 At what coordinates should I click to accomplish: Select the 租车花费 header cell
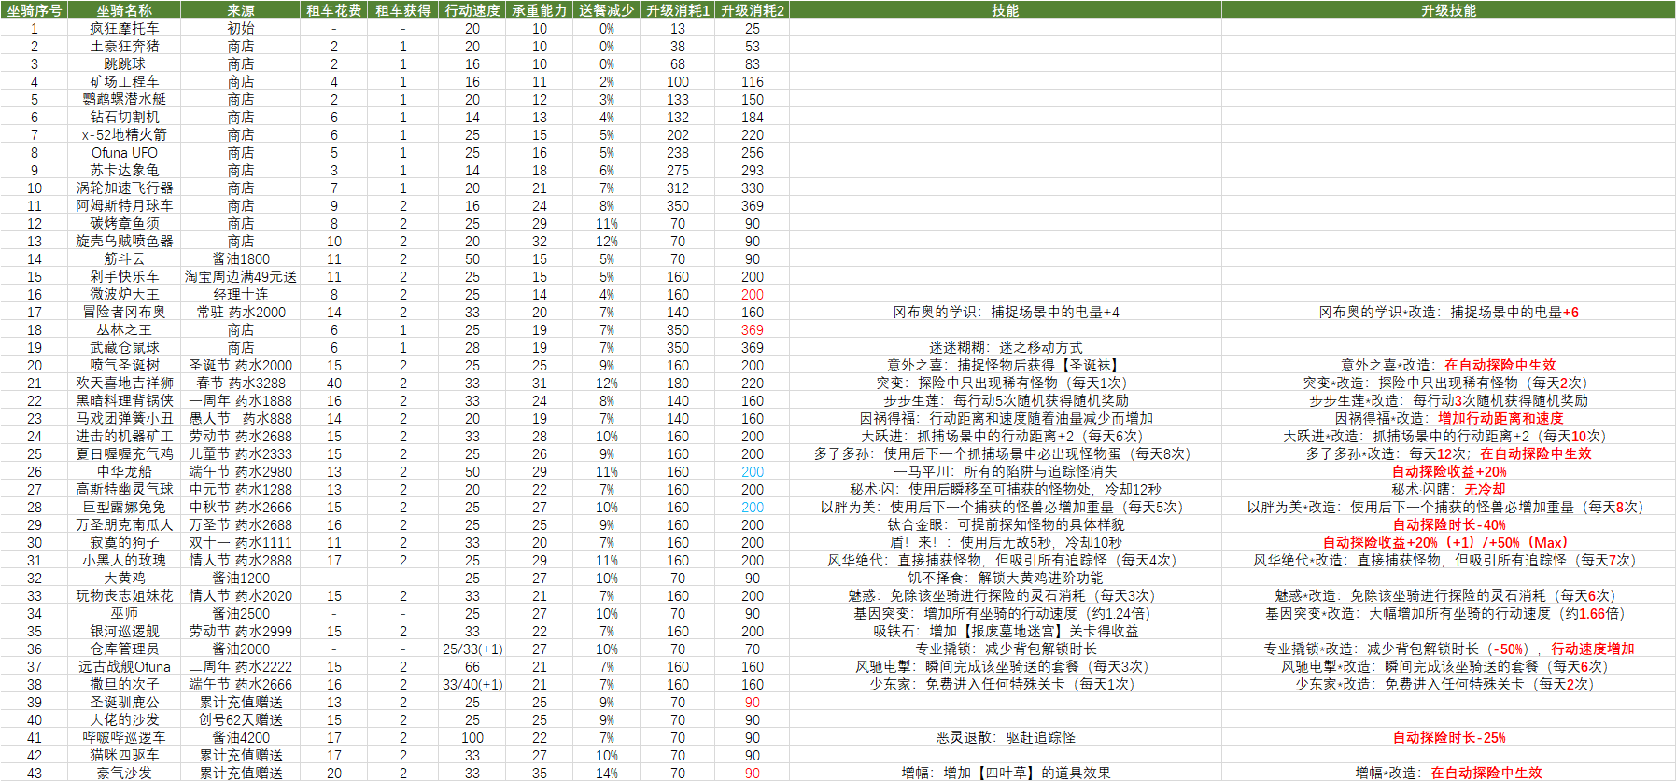point(334,10)
